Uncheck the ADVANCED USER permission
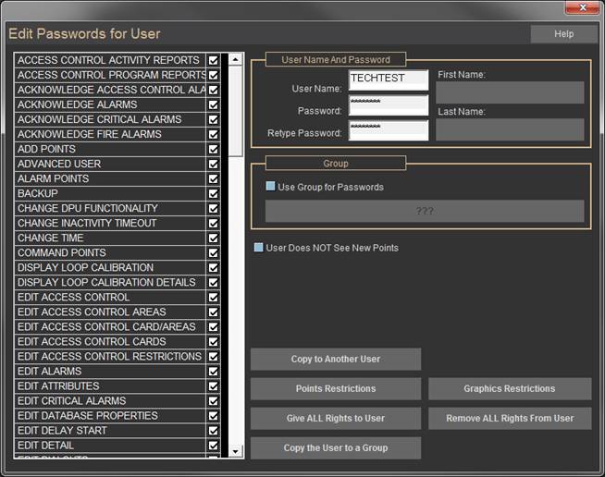 pos(214,164)
